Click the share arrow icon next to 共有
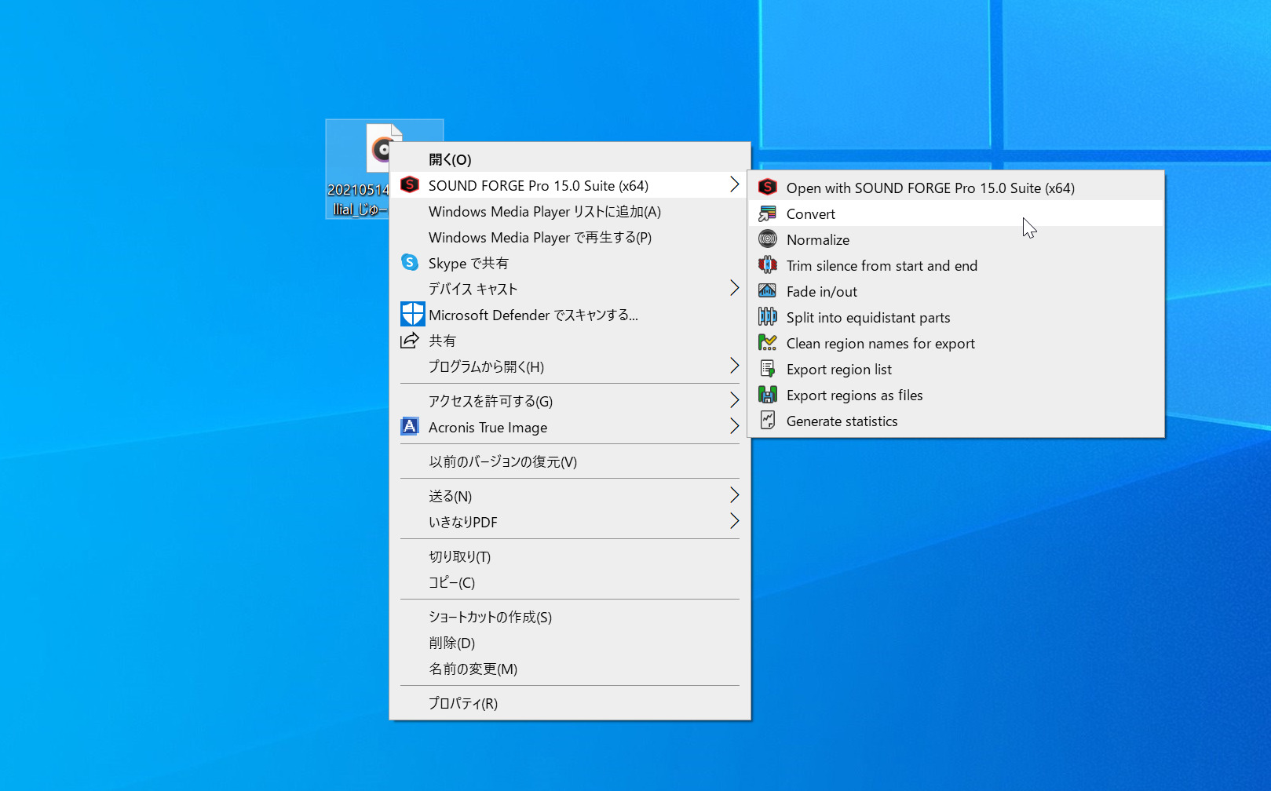Image resolution: width=1271 pixels, height=791 pixels. [x=410, y=341]
